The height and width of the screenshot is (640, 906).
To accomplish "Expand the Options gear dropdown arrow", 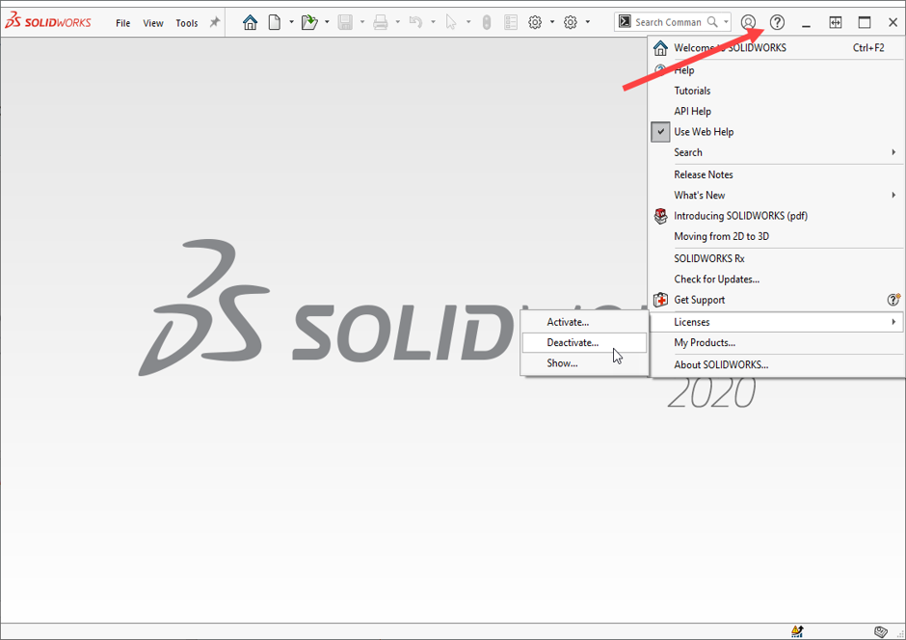I will (x=552, y=22).
